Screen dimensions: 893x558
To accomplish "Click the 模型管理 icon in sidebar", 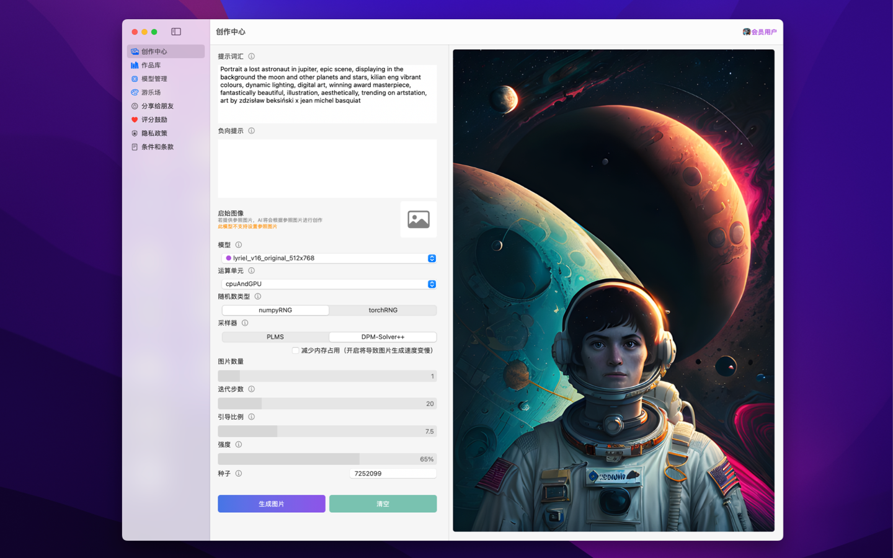I will pos(135,79).
